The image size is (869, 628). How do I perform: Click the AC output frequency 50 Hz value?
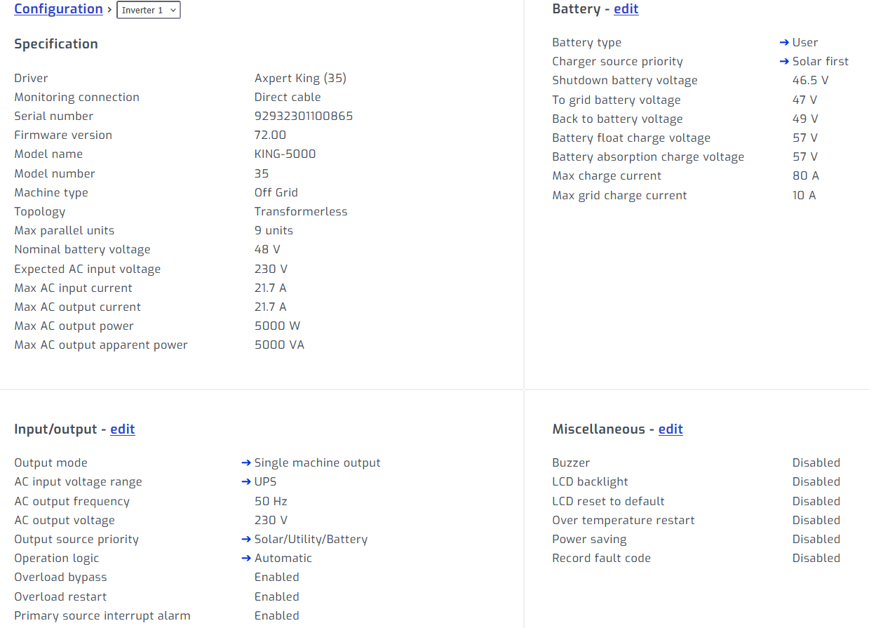point(271,502)
